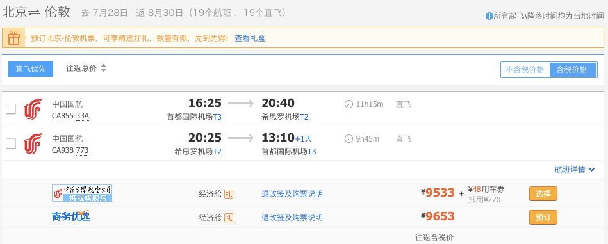608x244 pixels.
Task: Click the clock icon next to 9h45m
Action: coord(349,139)
